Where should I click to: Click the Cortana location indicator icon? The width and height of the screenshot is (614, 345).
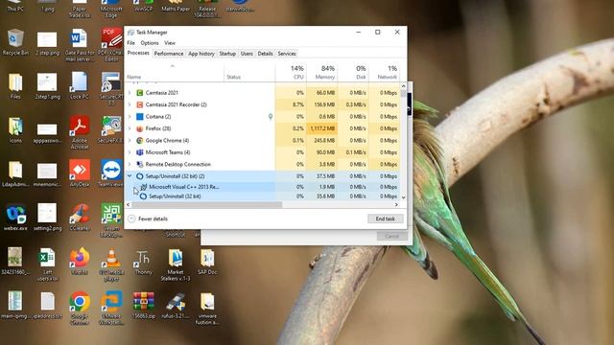[x=271, y=117]
